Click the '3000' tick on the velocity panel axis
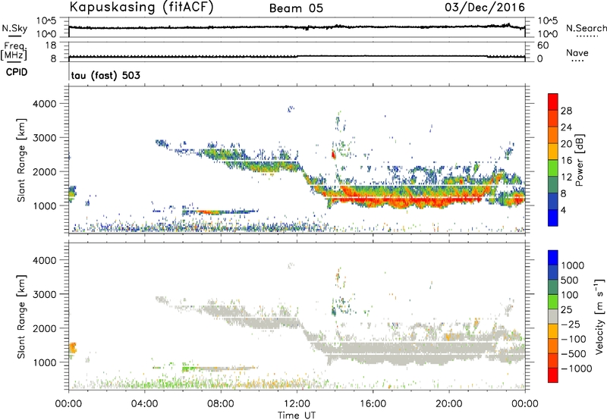Screen dimensions: 607x420 coord(45,294)
